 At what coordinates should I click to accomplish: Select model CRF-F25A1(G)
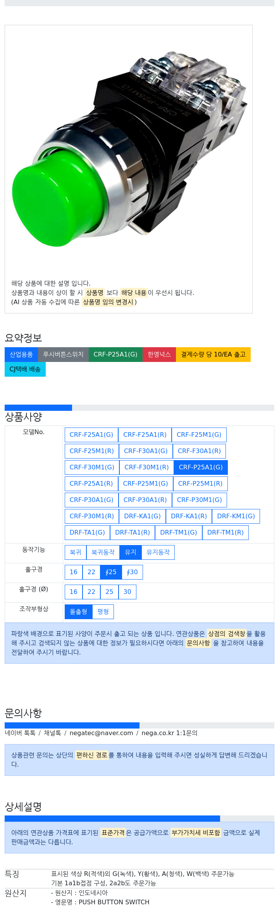91,435
